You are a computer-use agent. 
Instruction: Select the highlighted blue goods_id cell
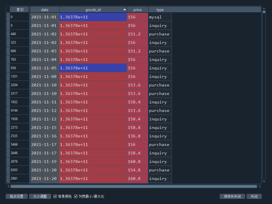[x=93, y=17]
